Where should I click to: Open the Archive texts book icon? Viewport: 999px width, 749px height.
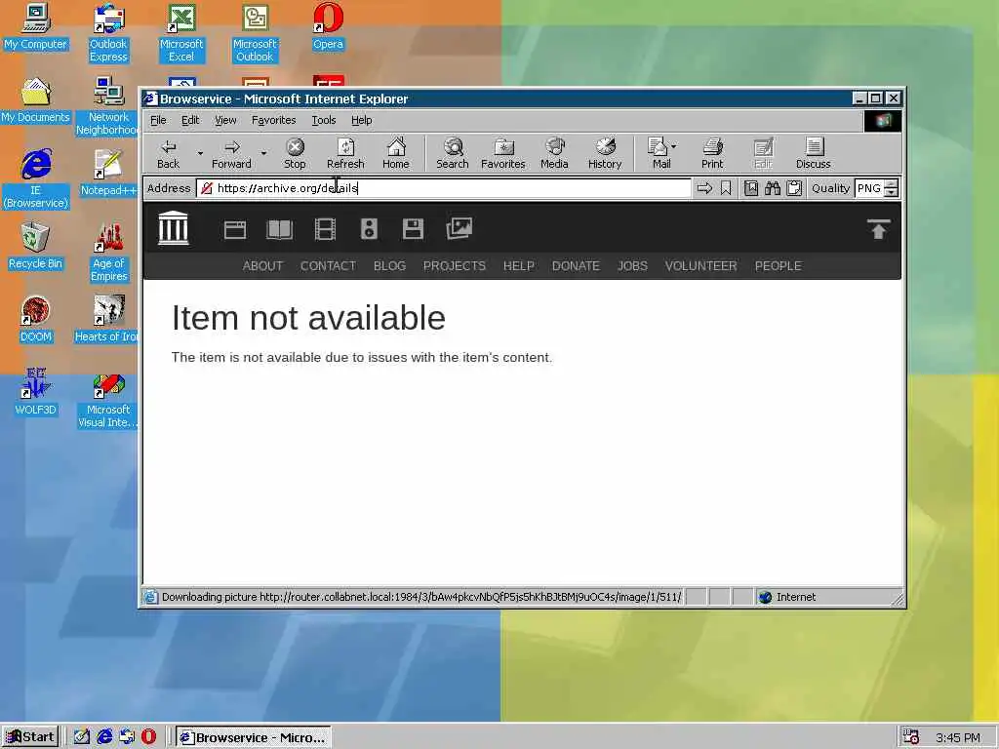pyautogui.click(x=280, y=229)
